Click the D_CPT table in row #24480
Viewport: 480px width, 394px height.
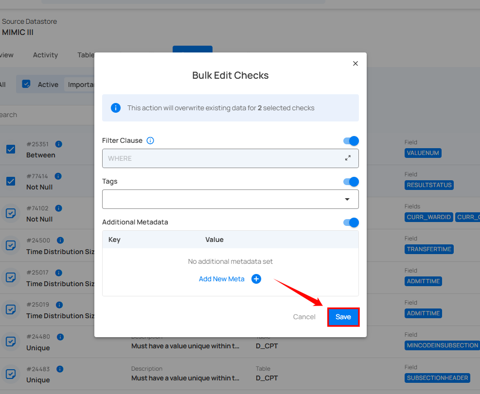pyautogui.click(x=267, y=346)
